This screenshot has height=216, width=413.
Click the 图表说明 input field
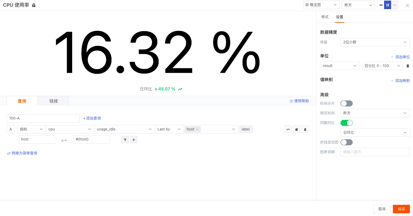point(375,152)
